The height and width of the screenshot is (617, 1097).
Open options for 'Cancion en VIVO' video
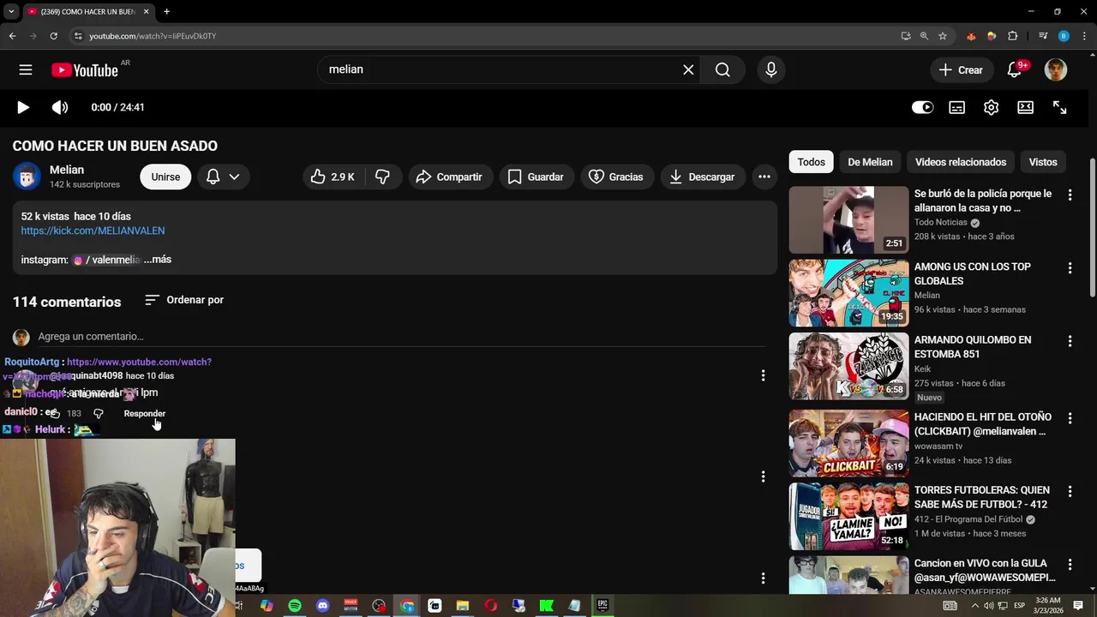click(1070, 565)
